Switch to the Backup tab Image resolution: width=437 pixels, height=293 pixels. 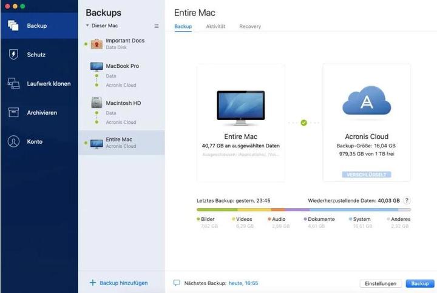(x=183, y=27)
